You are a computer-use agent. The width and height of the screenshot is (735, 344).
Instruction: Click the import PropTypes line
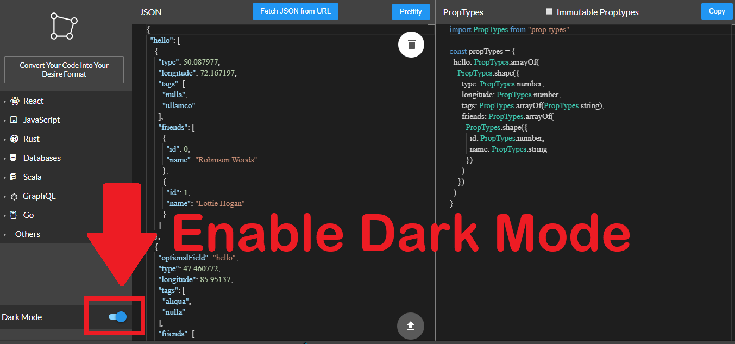click(x=509, y=29)
